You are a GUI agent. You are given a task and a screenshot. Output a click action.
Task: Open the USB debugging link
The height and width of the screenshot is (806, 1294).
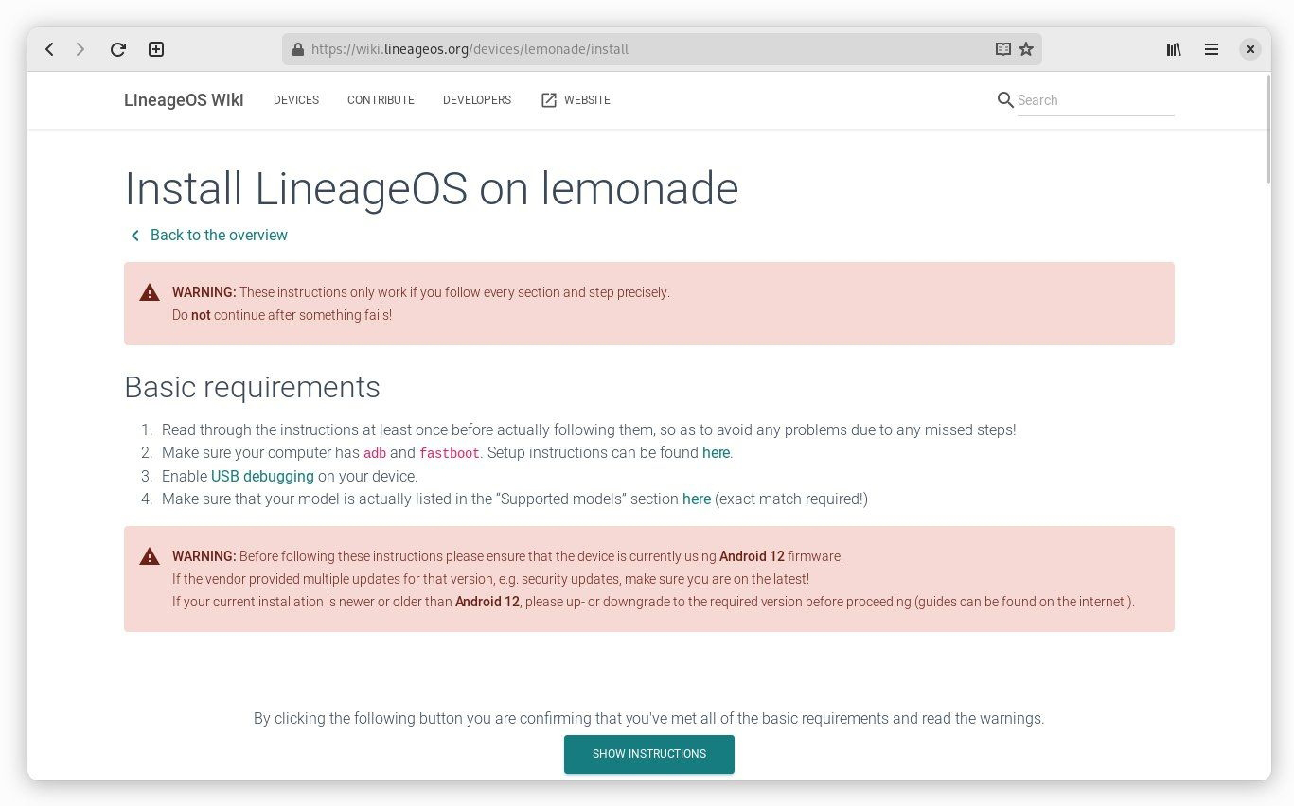click(262, 476)
